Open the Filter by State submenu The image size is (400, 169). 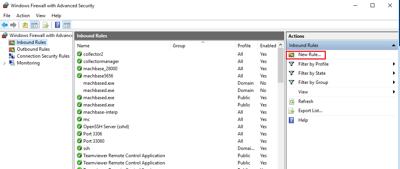[x=312, y=73]
